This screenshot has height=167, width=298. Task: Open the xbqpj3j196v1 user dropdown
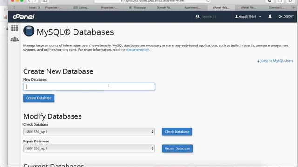[248, 17]
